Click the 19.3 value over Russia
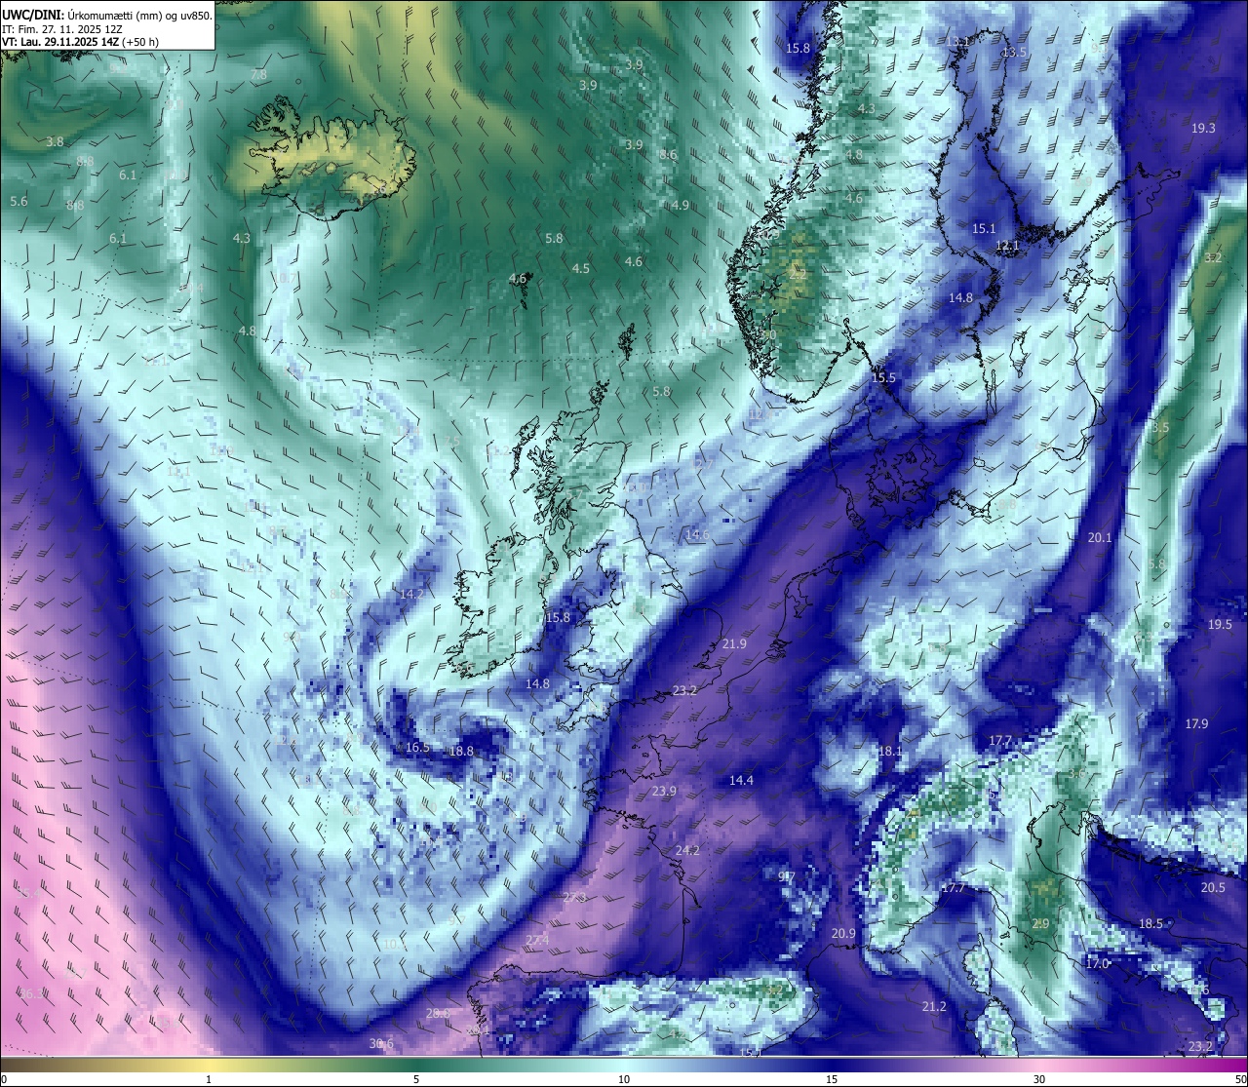The width and height of the screenshot is (1248, 1087). point(1203,128)
